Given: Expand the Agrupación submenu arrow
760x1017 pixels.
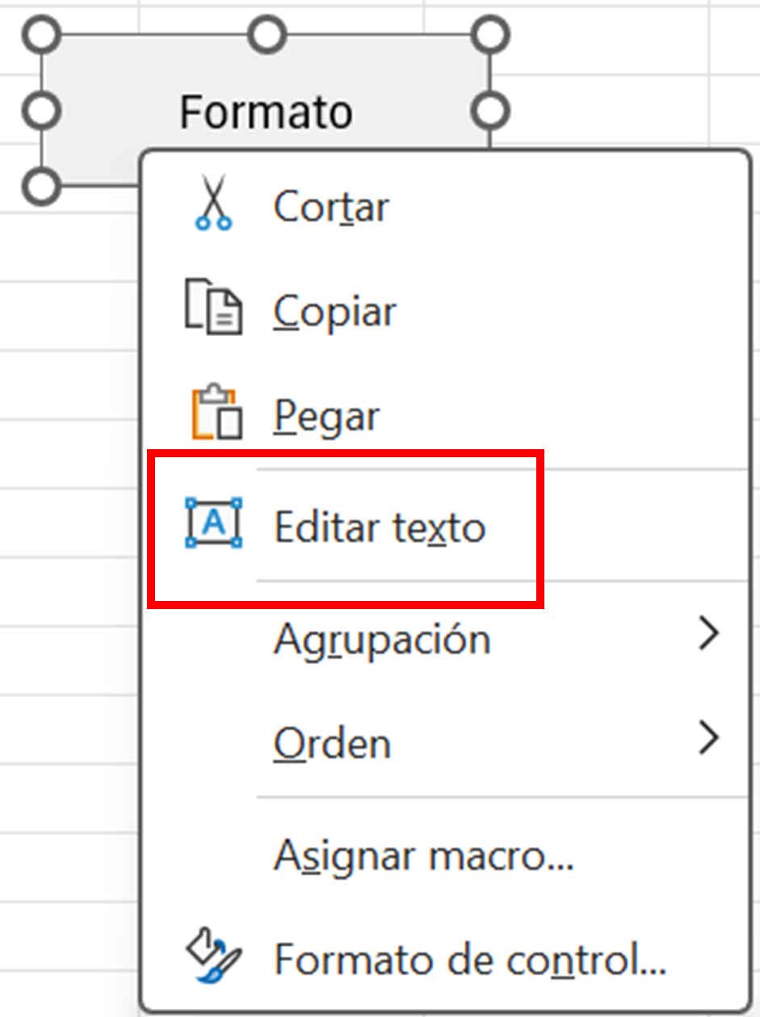Looking at the screenshot, I should click(708, 636).
